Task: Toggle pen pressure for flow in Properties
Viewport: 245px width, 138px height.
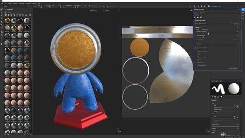Action: [237, 117]
